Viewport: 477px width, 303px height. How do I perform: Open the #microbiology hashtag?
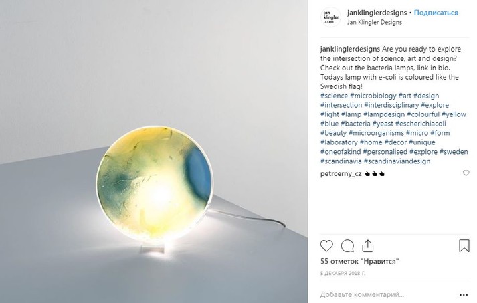point(373,96)
